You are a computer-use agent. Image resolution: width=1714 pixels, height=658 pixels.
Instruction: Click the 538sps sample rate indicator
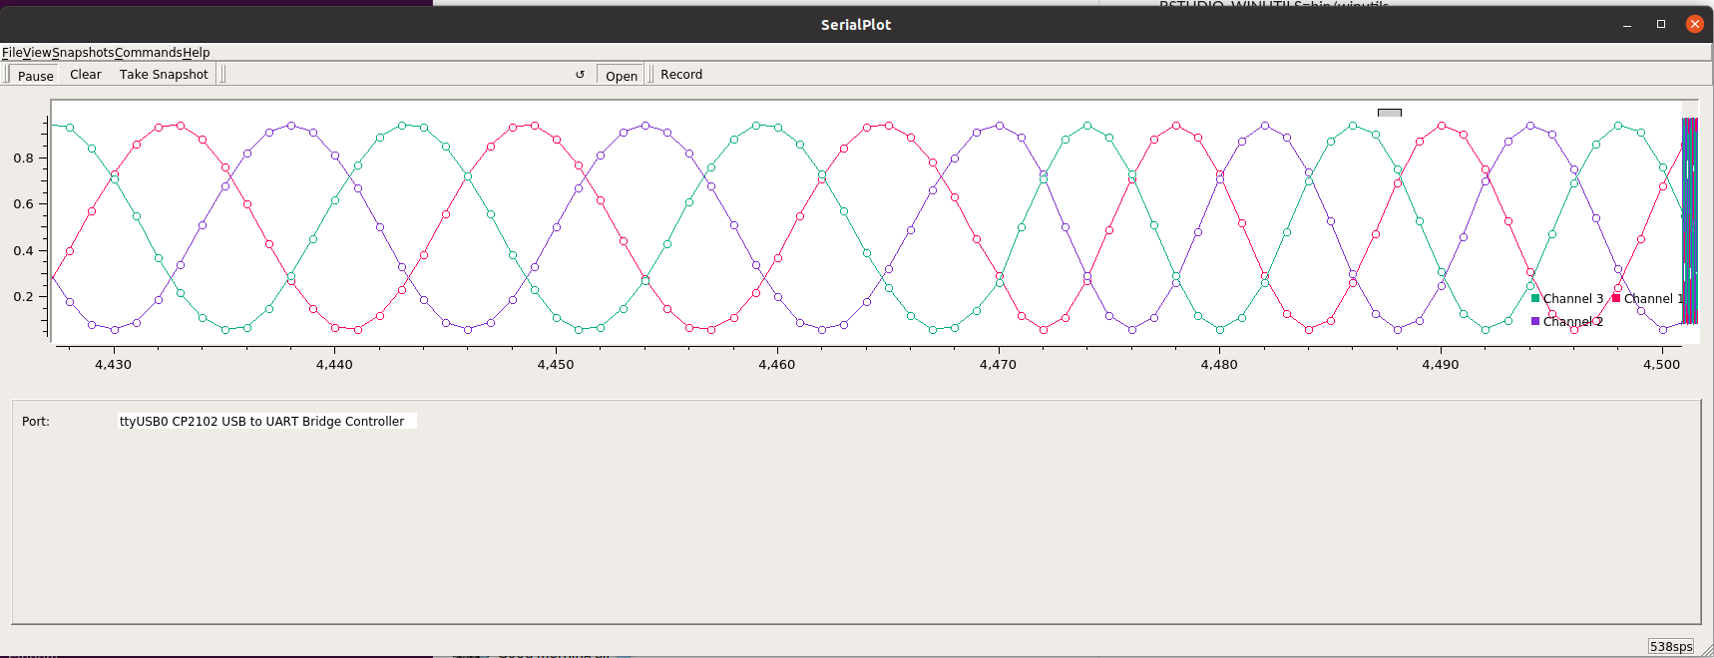coord(1671,646)
